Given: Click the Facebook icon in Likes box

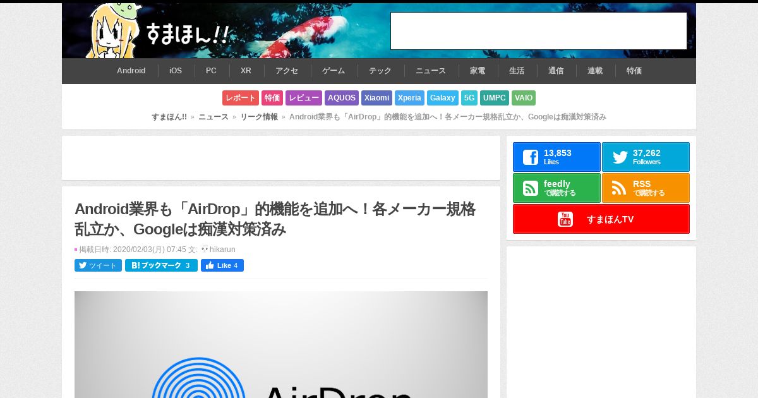Looking at the screenshot, I should (x=531, y=157).
